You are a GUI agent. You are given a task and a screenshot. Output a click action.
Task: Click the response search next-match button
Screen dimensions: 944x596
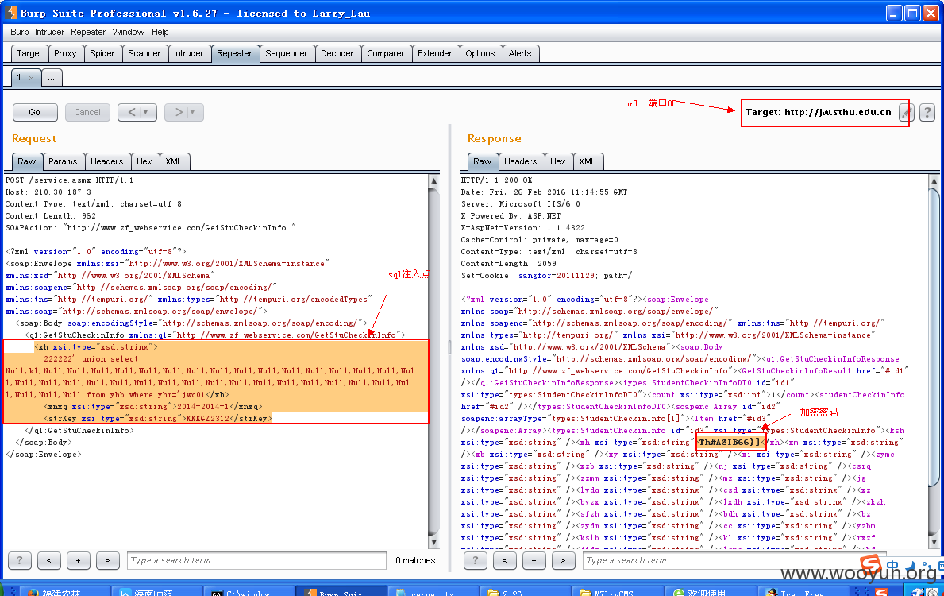(563, 560)
